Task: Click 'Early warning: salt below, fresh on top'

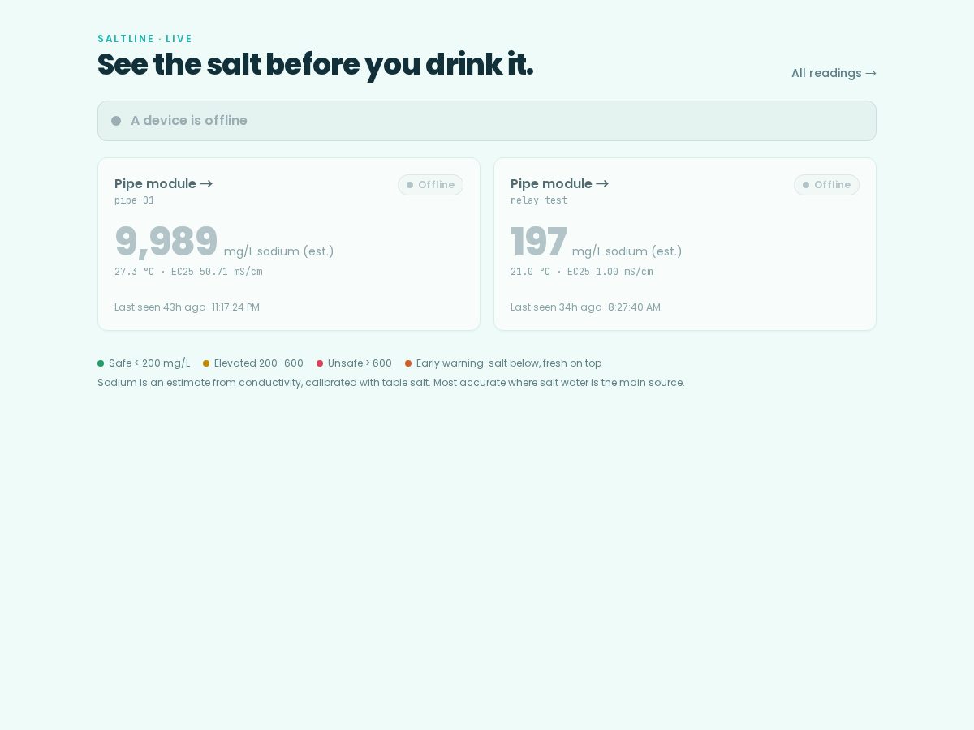Action: [x=509, y=363]
